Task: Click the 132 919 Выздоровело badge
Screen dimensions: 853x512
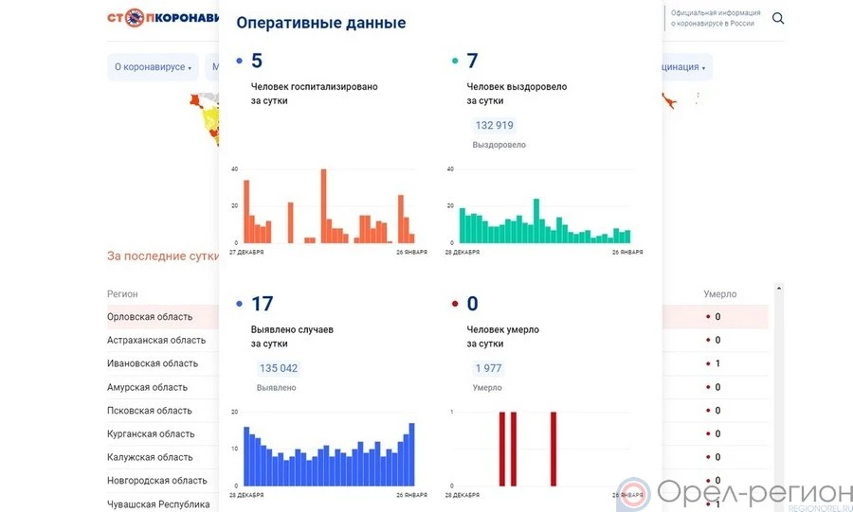Action: click(x=494, y=126)
